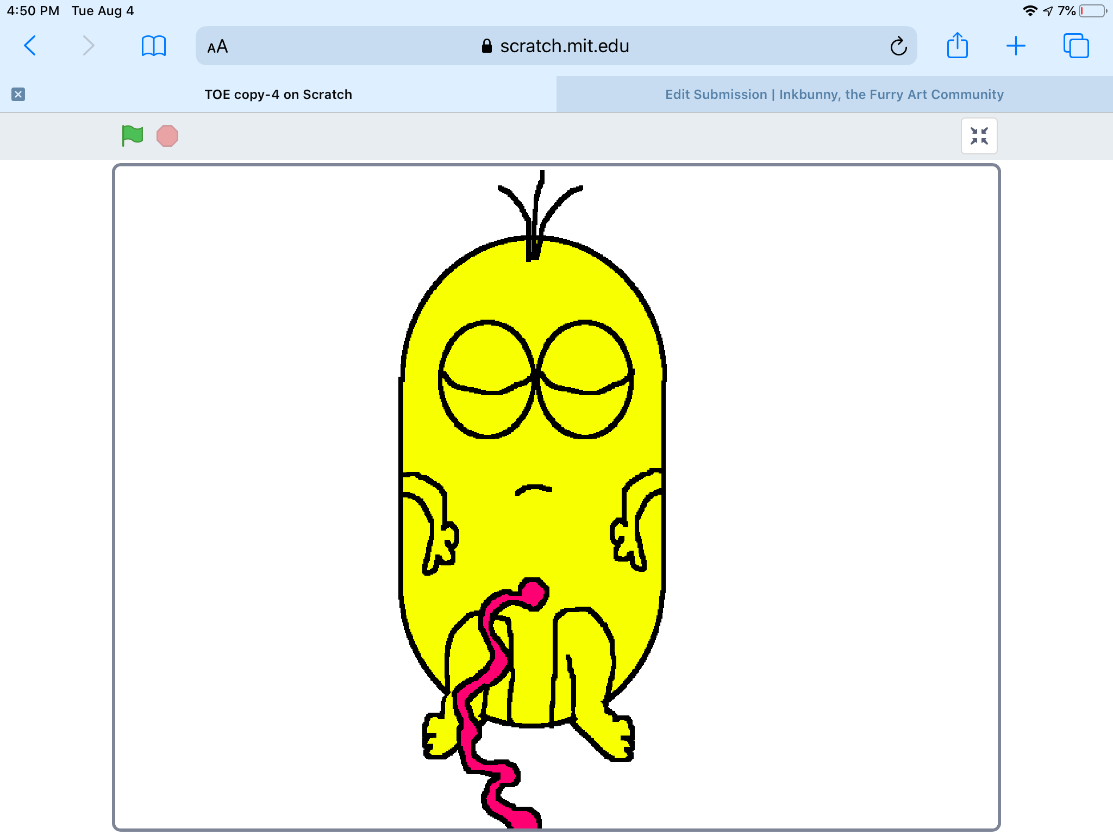The width and height of the screenshot is (1113, 835).
Task: Close the TOE copy-4 tab
Action: coord(18,95)
